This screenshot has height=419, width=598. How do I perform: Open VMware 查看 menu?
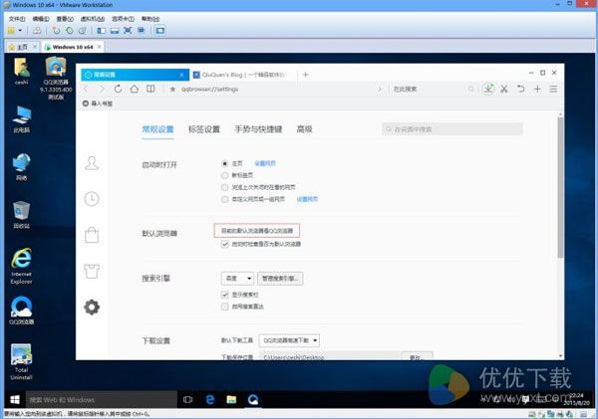[65, 19]
